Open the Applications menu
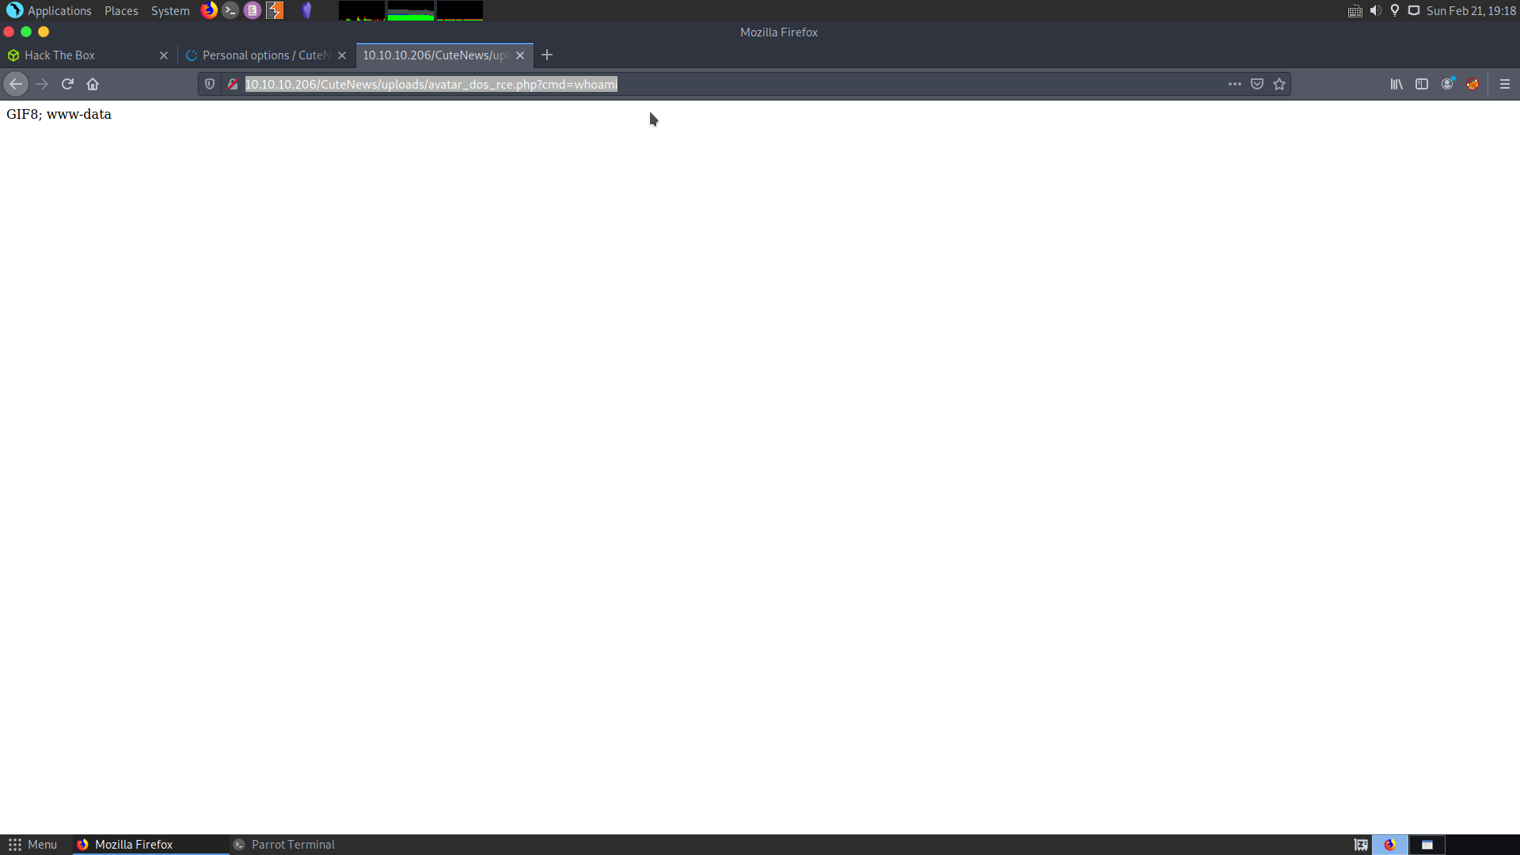 click(59, 11)
